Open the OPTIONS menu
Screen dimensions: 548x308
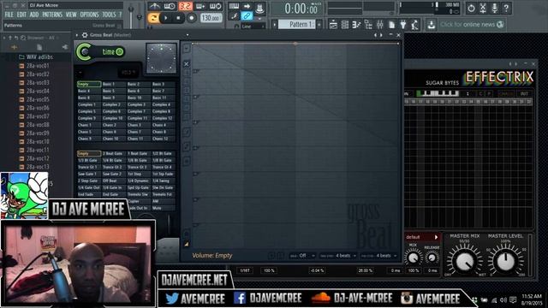pos(89,15)
